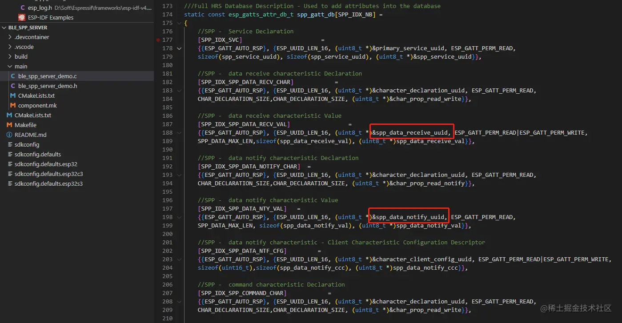Image resolution: width=622 pixels, height=323 pixels.
Task: Click char_prop_read_write on line 184
Action: tap(427, 99)
